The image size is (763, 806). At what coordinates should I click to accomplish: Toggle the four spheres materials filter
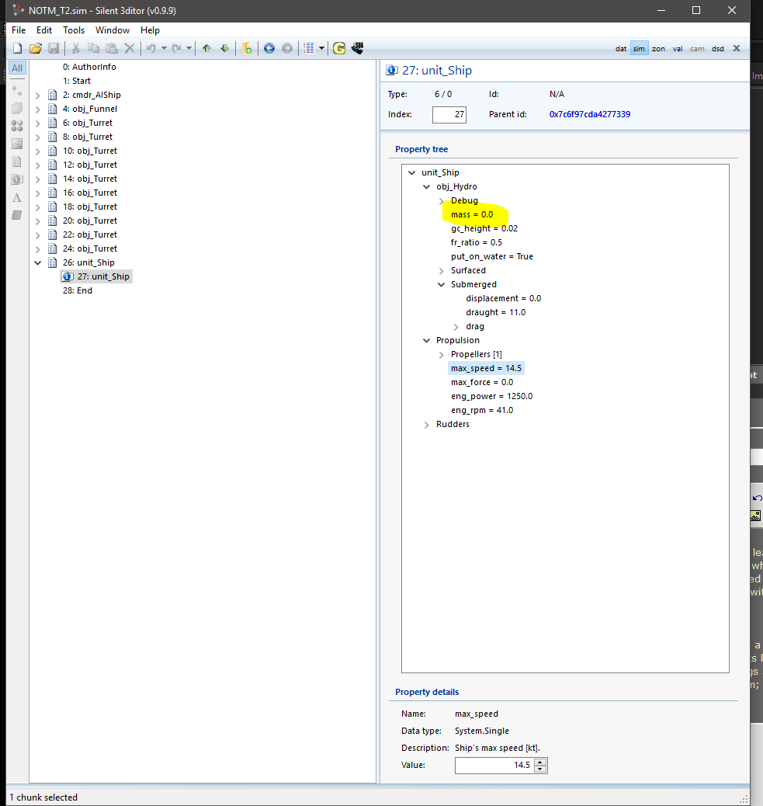coord(17,126)
